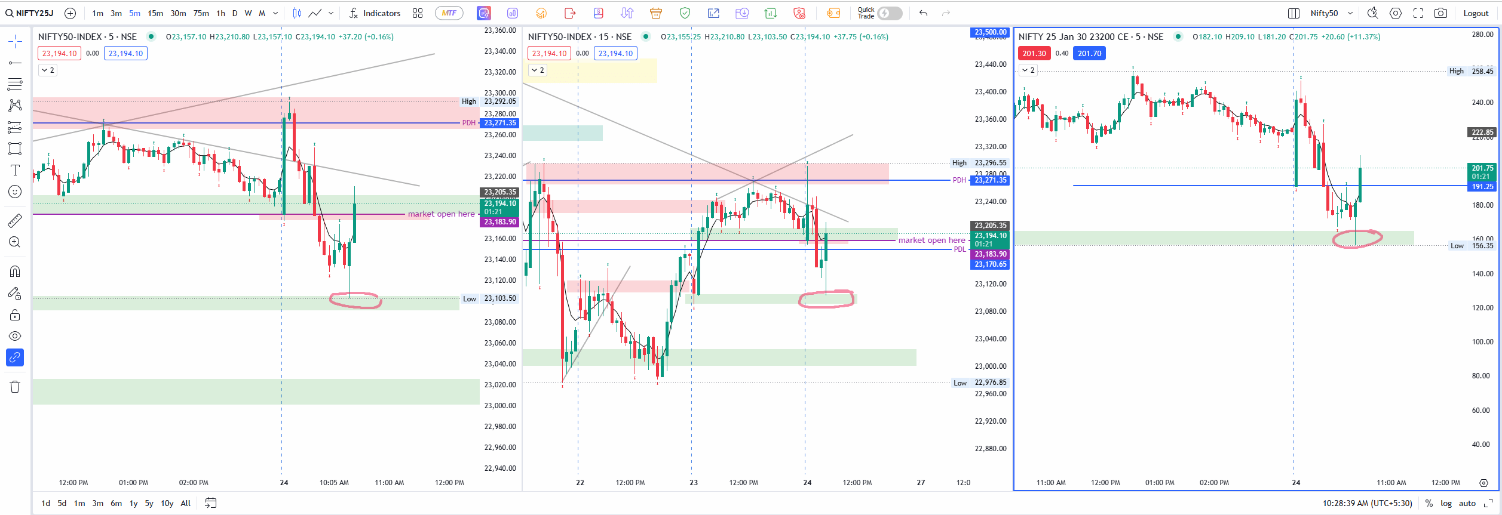Open symbol search NIFTY25J
The image size is (1502, 515).
pyautogui.click(x=30, y=13)
